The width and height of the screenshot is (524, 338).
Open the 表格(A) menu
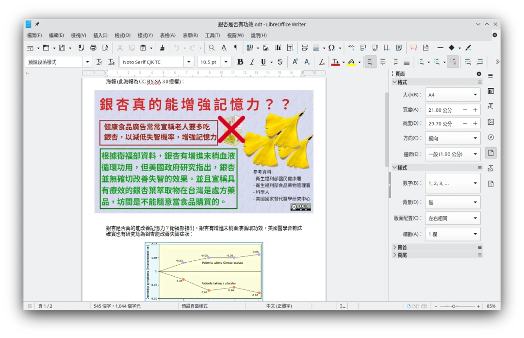167,35
